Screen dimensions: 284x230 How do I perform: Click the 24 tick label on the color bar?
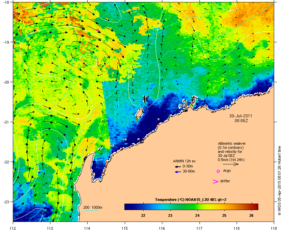tap(197, 215)
